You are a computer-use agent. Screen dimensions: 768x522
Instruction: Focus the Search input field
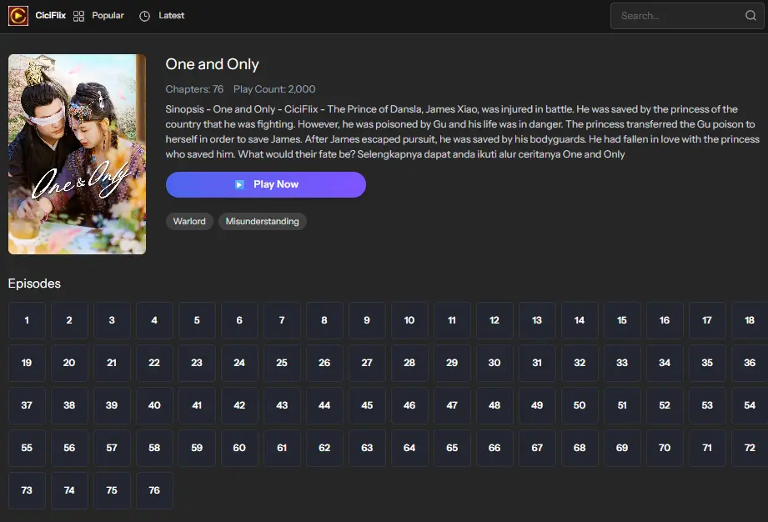(677, 16)
